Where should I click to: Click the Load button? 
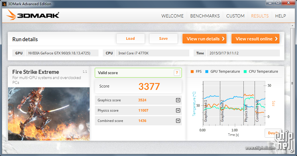click(x=131, y=39)
